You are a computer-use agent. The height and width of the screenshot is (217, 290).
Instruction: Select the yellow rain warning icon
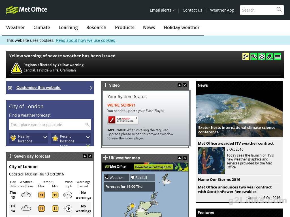click(246, 57)
